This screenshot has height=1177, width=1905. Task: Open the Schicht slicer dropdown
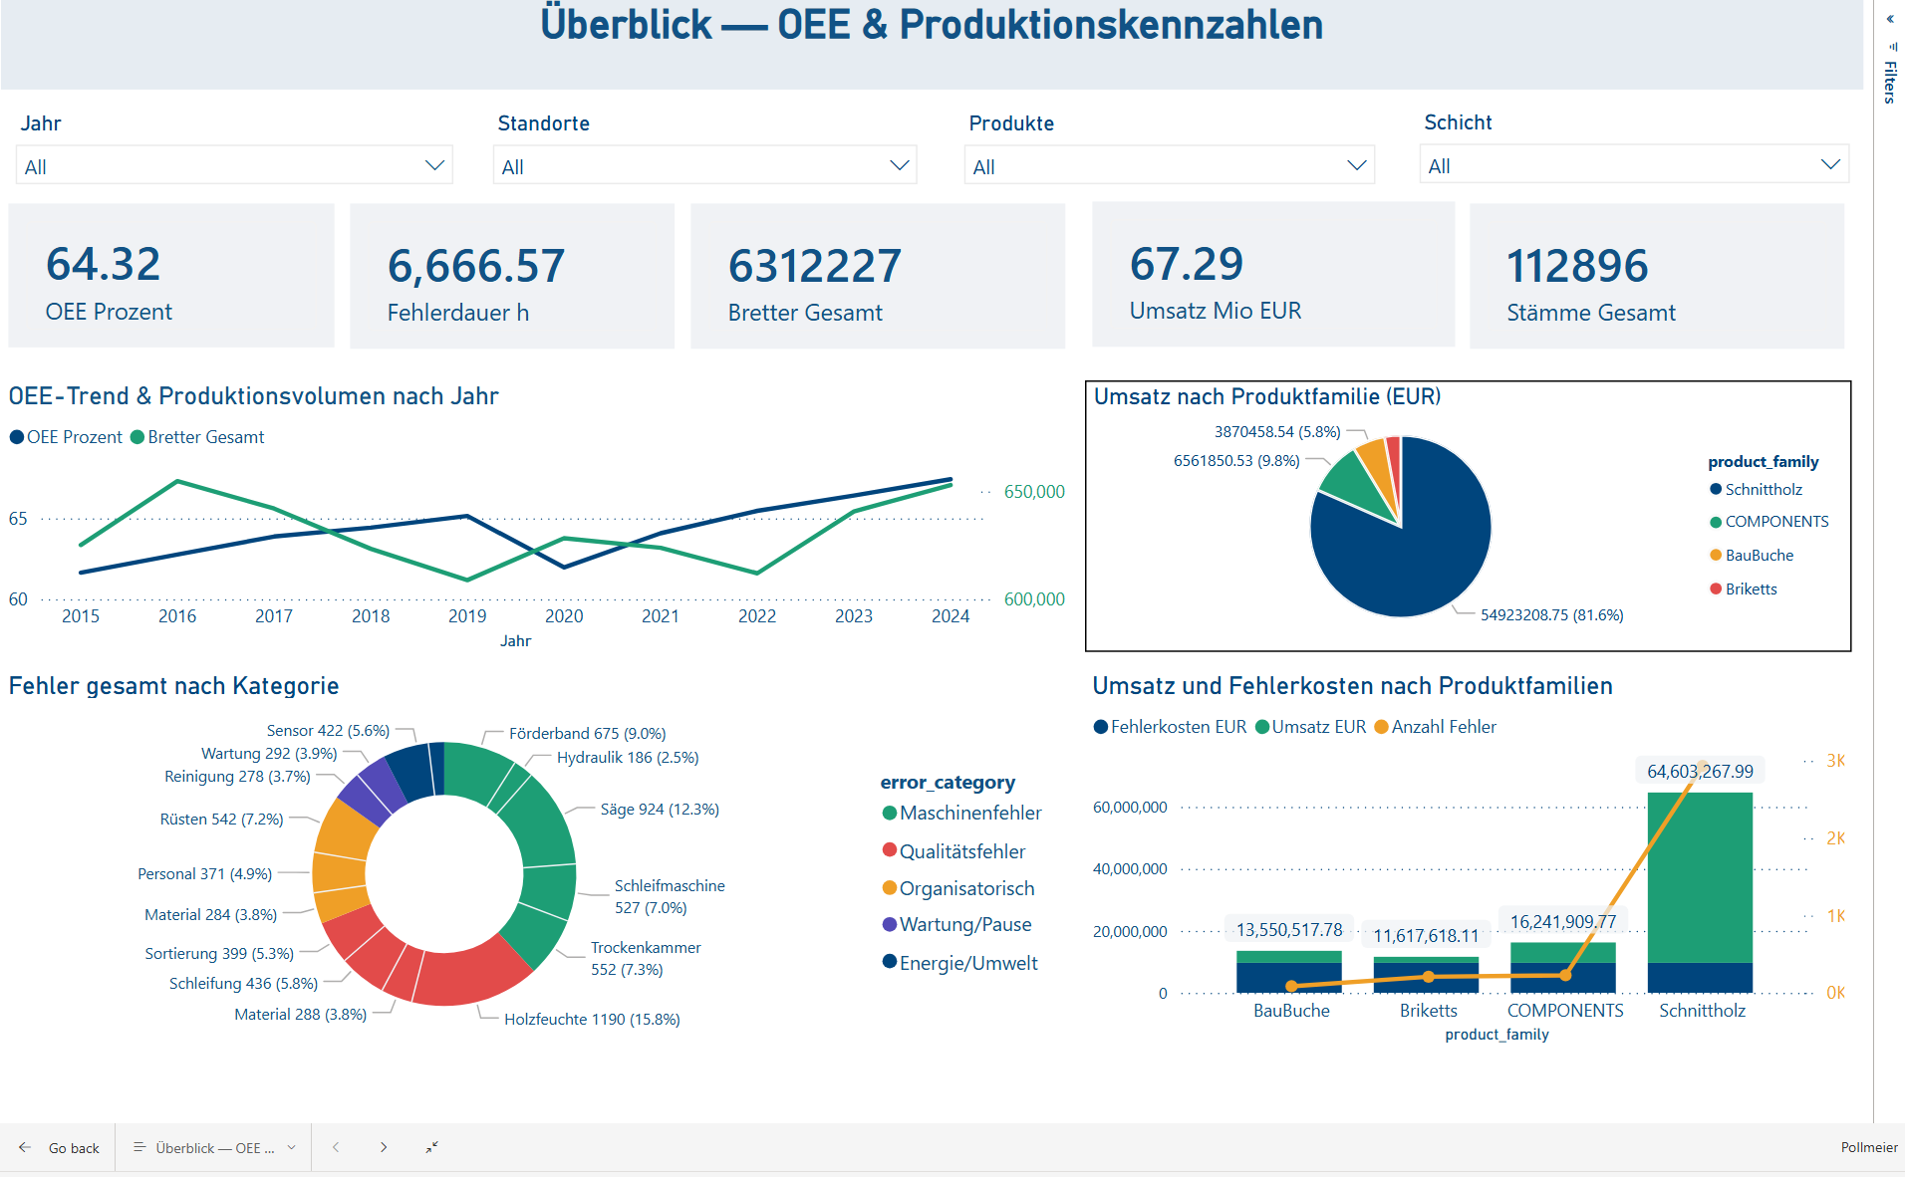coord(1829,163)
